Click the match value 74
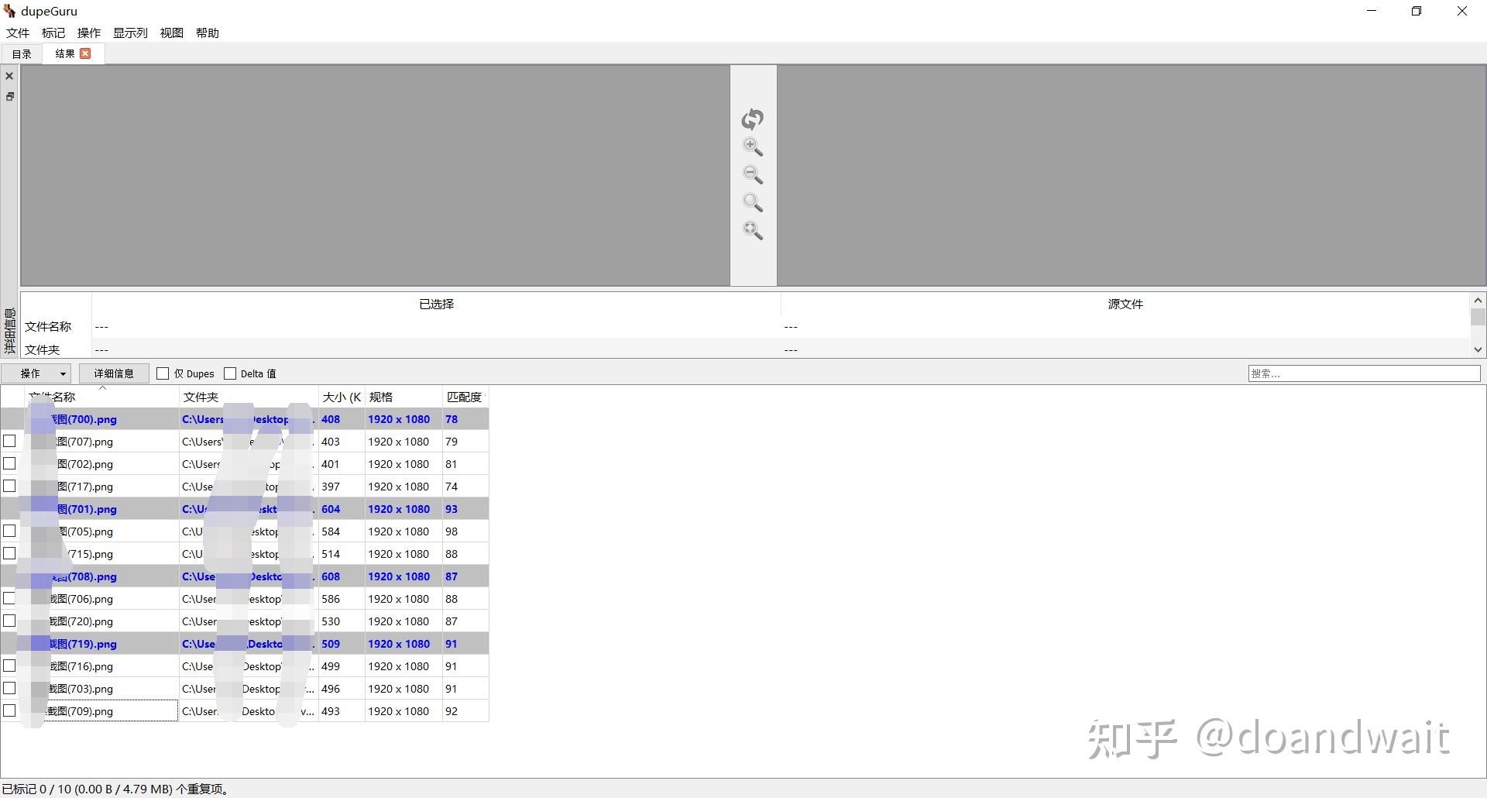1487x798 pixels. tap(452, 487)
